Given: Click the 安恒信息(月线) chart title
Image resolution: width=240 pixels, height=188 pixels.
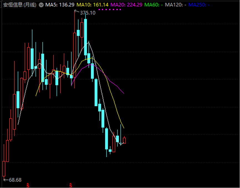Looking at the screenshot, I should pyautogui.click(x=20, y=5).
